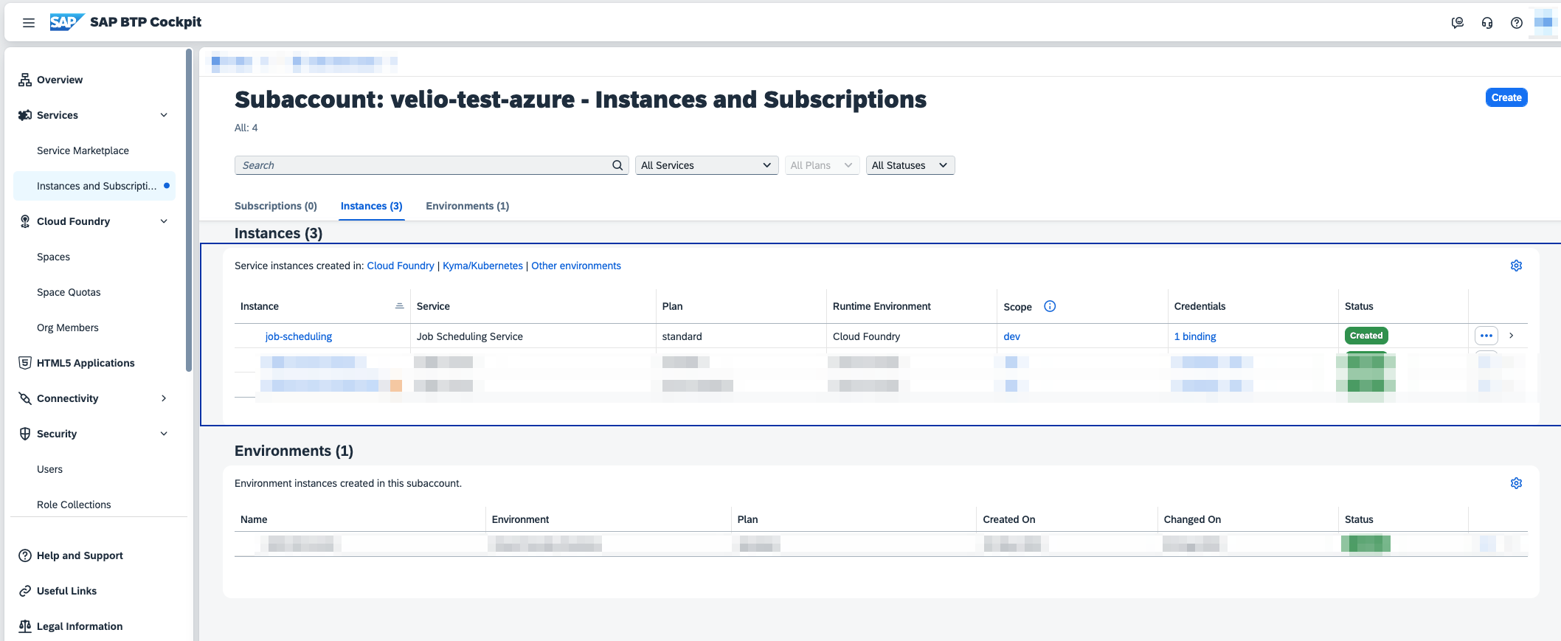Click the Create button

(x=1506, y=97)
